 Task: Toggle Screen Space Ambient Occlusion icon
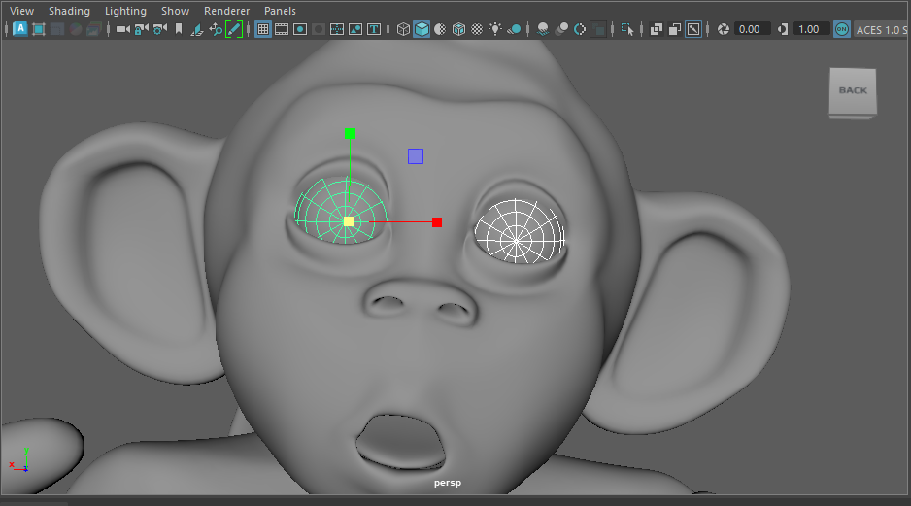(543, 29)
